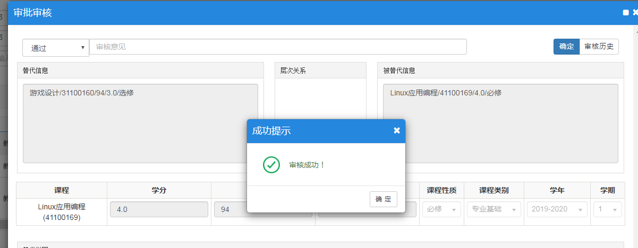Select the 学分 field showing 4.0

158,209
